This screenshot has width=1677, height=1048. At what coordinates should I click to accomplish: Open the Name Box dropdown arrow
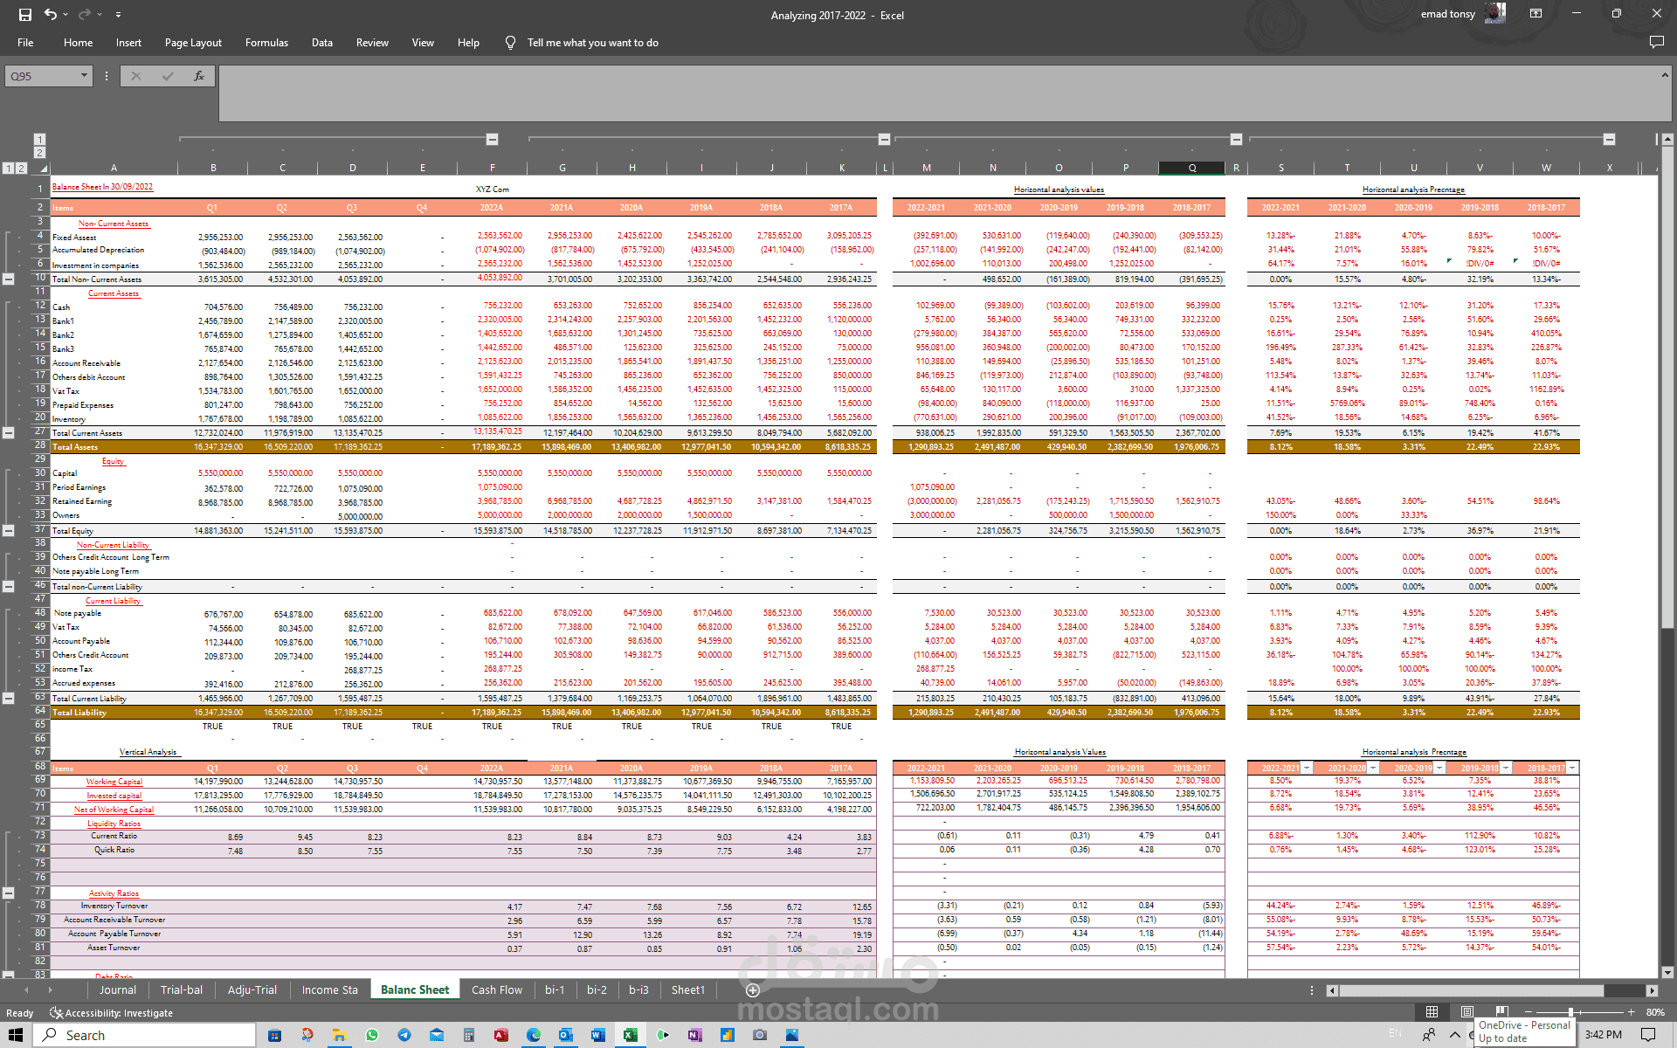(84, 76)
